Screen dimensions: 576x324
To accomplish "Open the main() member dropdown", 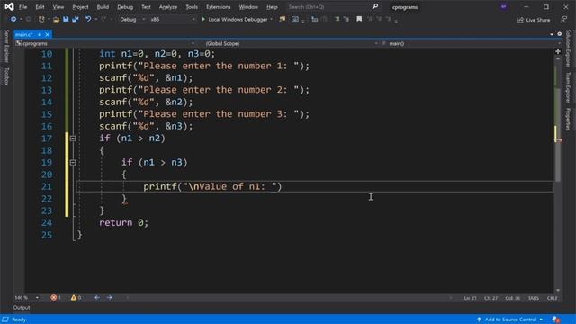I will pos(471,43).
